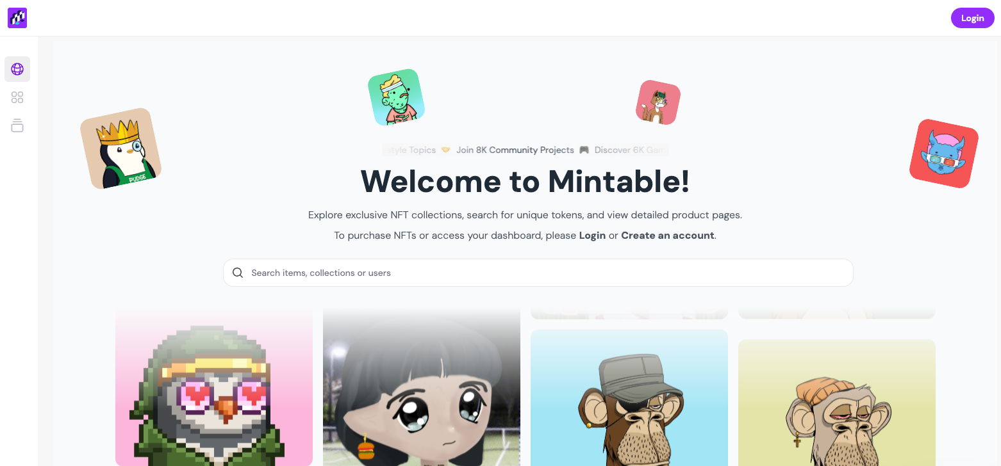Open the globe Explore sidebar icon
The image size is (1001, 466).
click(17, 69)
